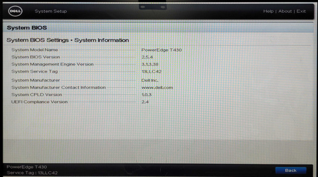The image size is (318, 177).
Task: Click Exit in the top bar
Action: (301, 11)
